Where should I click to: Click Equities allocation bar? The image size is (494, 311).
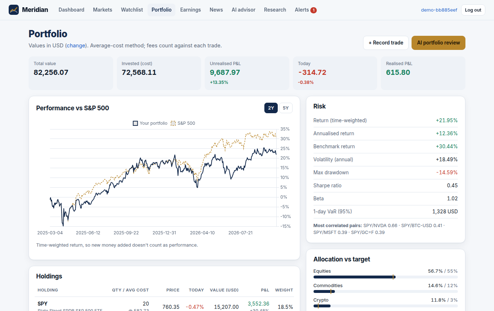coord(386,277)
